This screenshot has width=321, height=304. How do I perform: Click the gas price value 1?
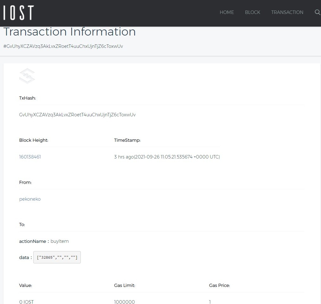tap(210, 302)
